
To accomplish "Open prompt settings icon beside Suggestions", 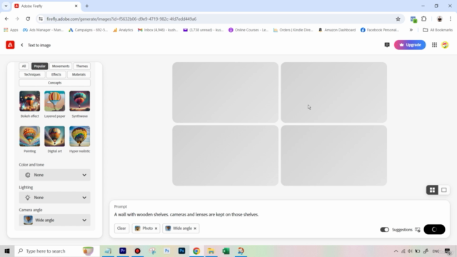I will [x=417, y=230].
